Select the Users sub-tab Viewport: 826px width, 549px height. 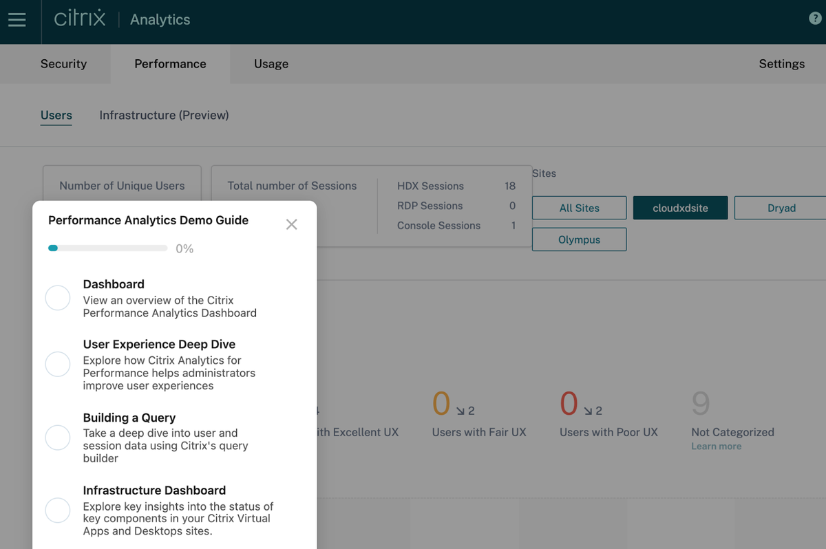click(56, 115)
